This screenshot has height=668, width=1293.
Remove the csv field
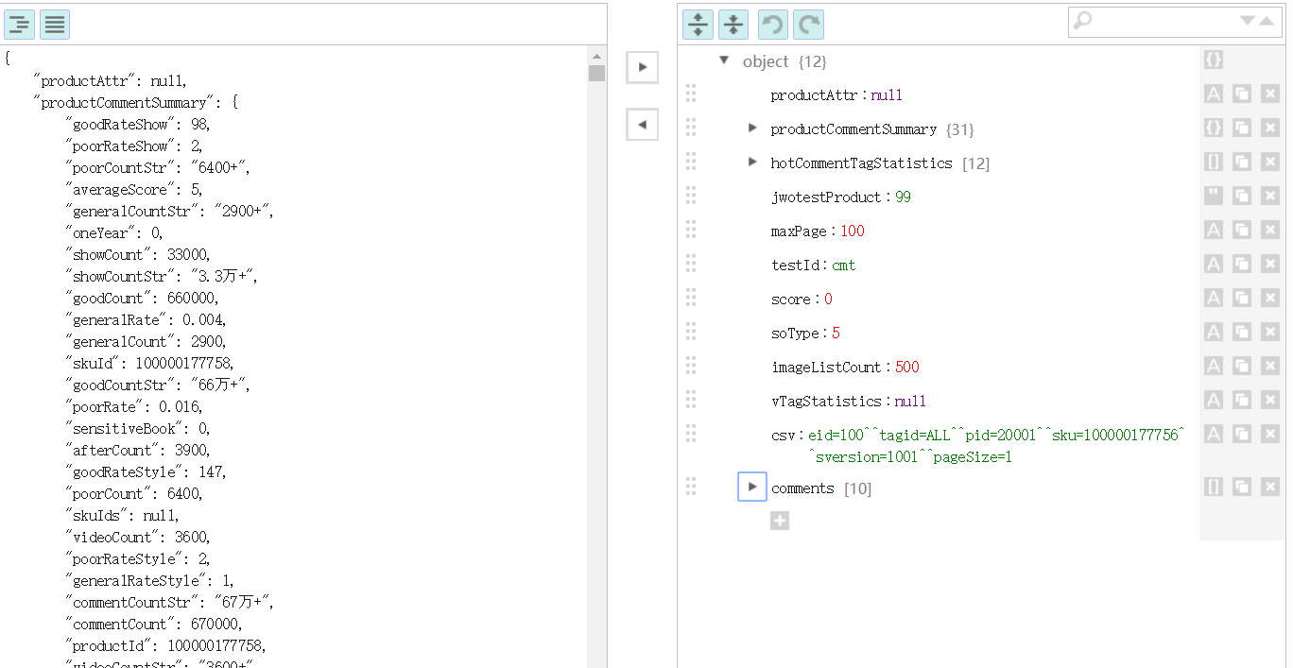point(1270,434)
